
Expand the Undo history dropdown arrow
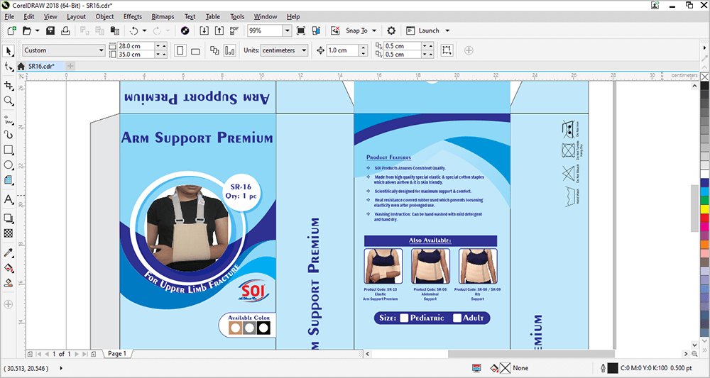point(144,30)
